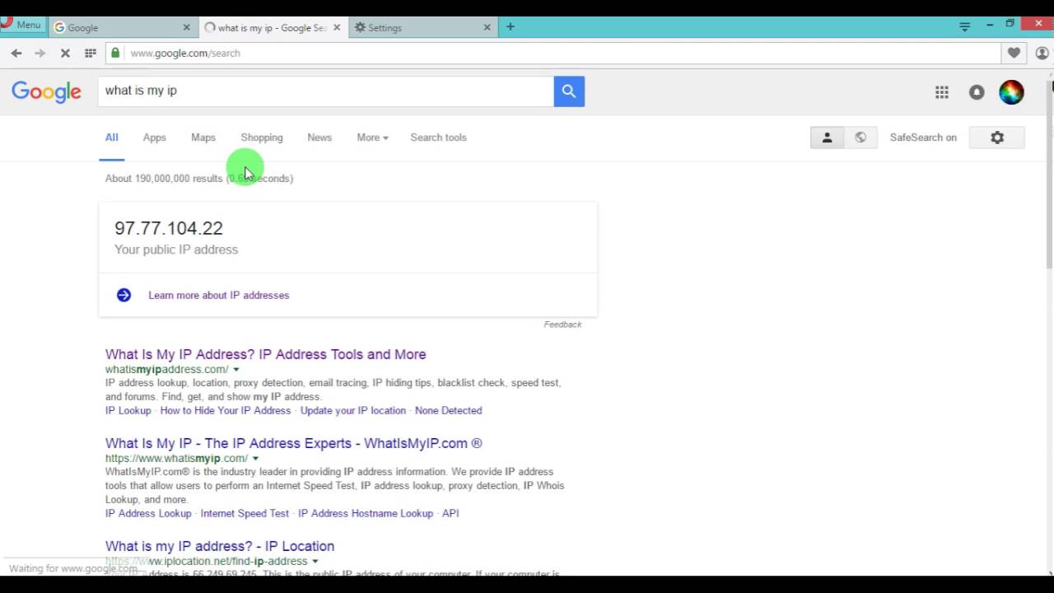Click the green padlock security icon

(115, 53)
